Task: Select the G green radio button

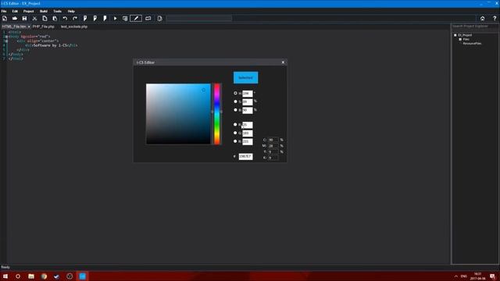Action: coord(235,133)
